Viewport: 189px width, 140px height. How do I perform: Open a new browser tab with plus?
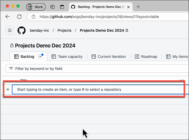(138, 7)
